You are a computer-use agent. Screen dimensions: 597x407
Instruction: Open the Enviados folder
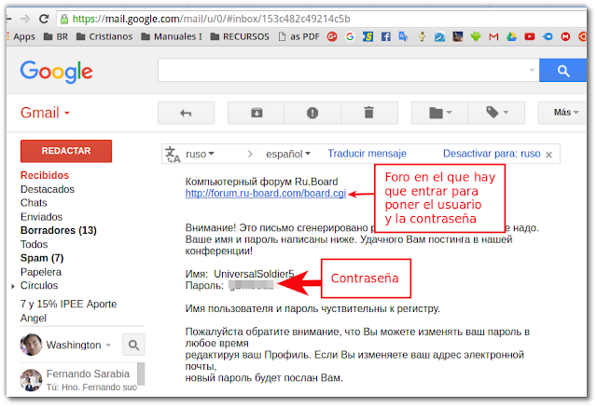tap(41, 217)
